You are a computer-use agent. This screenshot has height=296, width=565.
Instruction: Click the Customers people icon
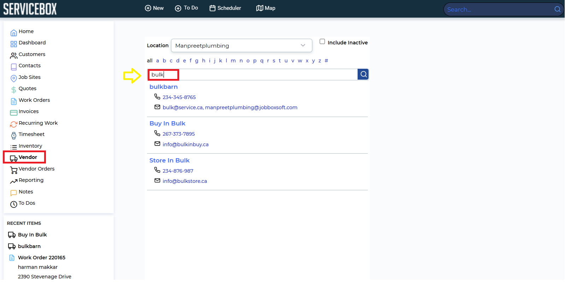coord(14,56)
